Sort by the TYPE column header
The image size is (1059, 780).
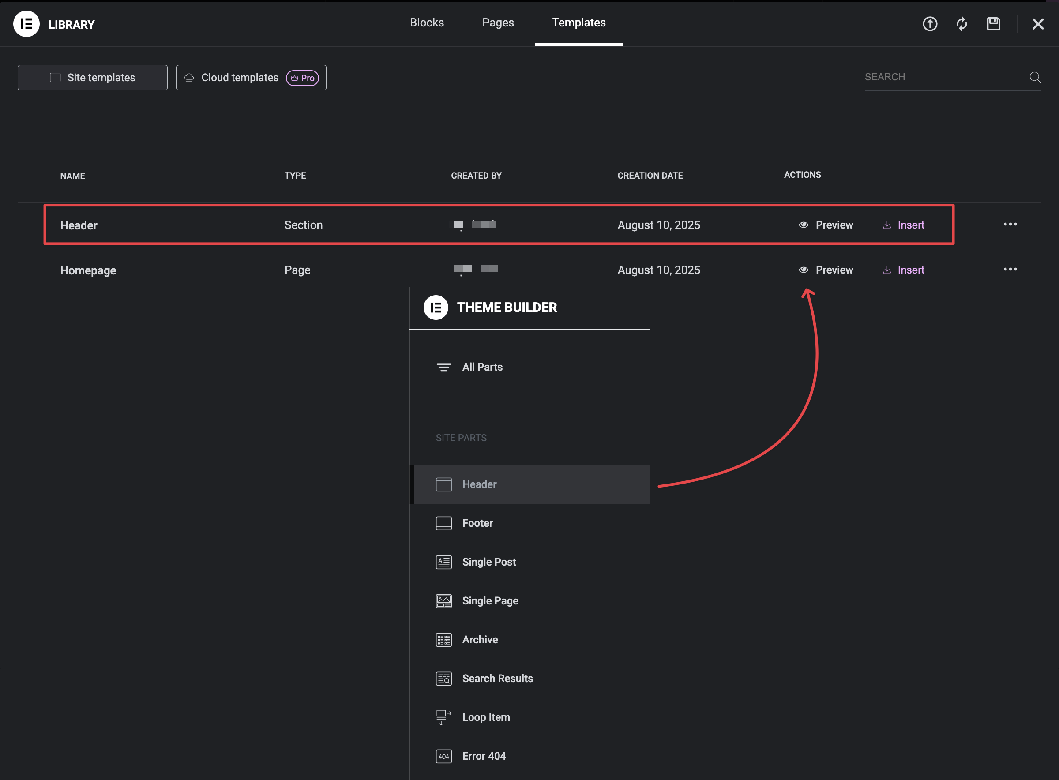pyautogui.click(x=295, y=175)
